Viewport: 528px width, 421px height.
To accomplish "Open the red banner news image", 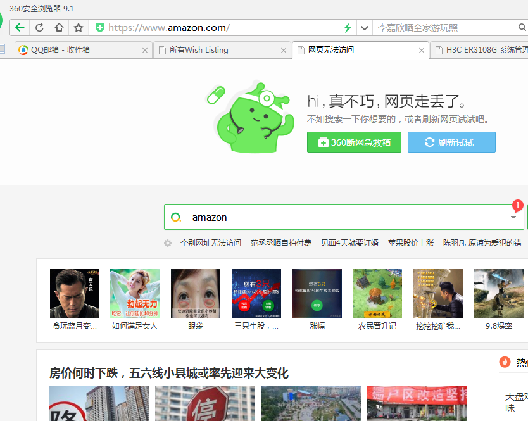I will coord(417,403).
